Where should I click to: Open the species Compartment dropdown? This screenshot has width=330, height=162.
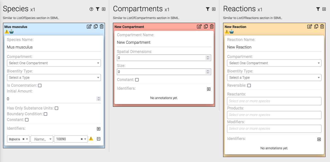pyautogui.click(x=54, y=63)
